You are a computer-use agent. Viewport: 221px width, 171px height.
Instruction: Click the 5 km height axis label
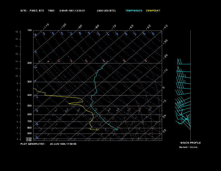[18, 110]
